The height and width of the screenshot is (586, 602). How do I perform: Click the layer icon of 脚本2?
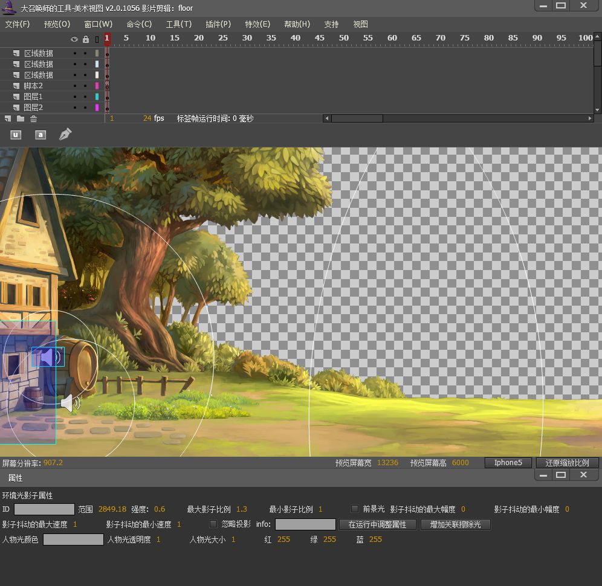tap(16, 86)
